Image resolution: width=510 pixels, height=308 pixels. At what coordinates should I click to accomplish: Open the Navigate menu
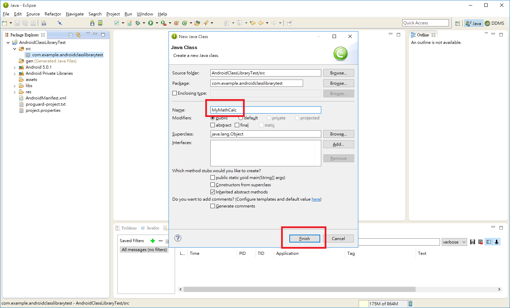point(75,14)
